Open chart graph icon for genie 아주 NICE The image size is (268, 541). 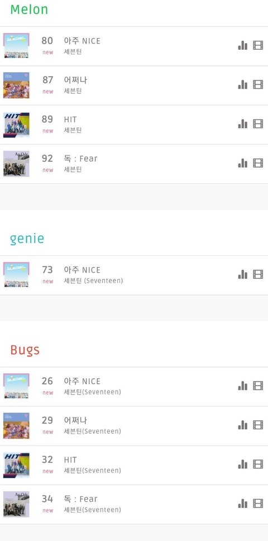(x=242, y=274)
